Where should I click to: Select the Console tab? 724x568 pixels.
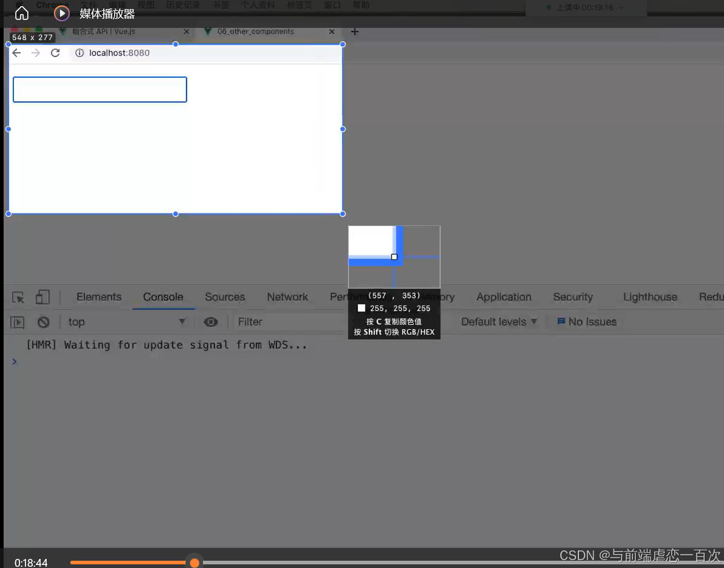coord(163,297)
